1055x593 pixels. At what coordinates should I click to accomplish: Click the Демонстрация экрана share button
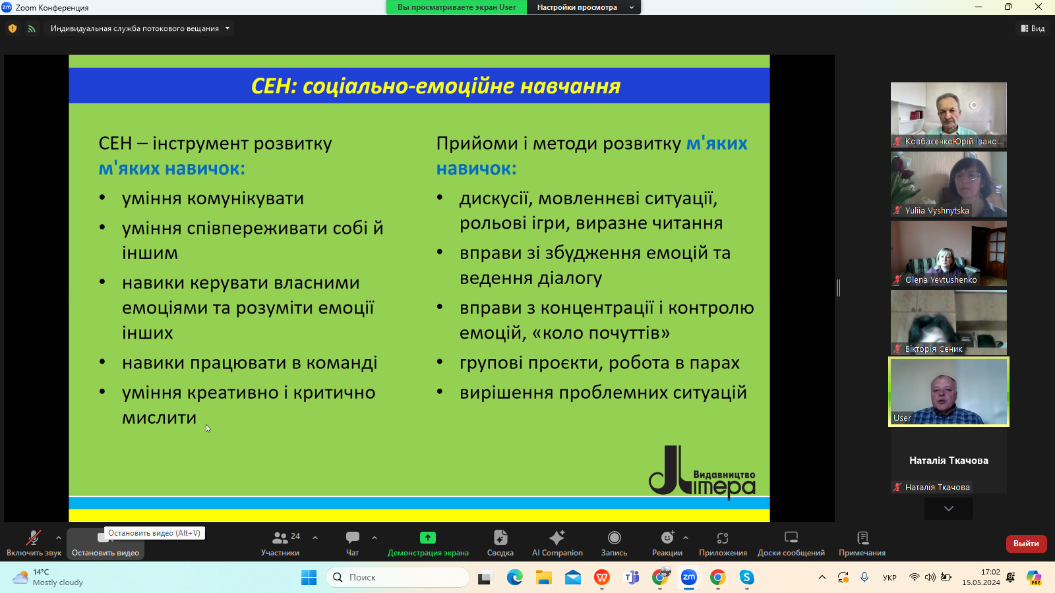pos(428,538)
